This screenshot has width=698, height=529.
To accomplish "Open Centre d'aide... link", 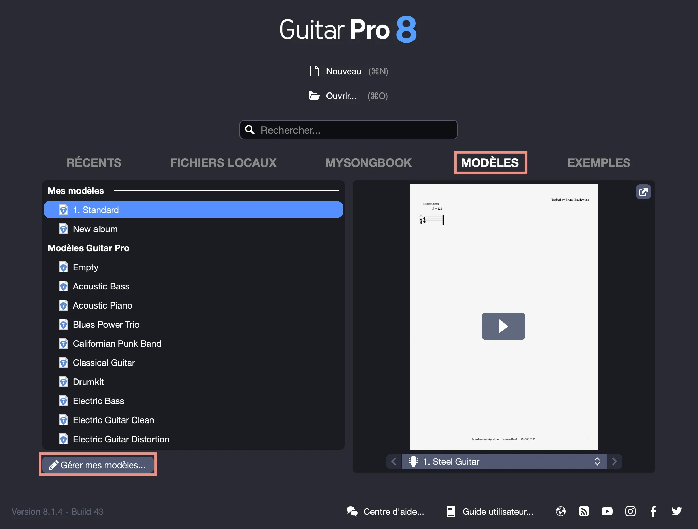I will click(x=386, y=511).
